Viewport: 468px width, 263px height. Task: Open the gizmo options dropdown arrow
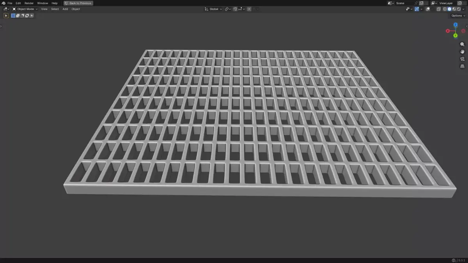pos(422,9)
